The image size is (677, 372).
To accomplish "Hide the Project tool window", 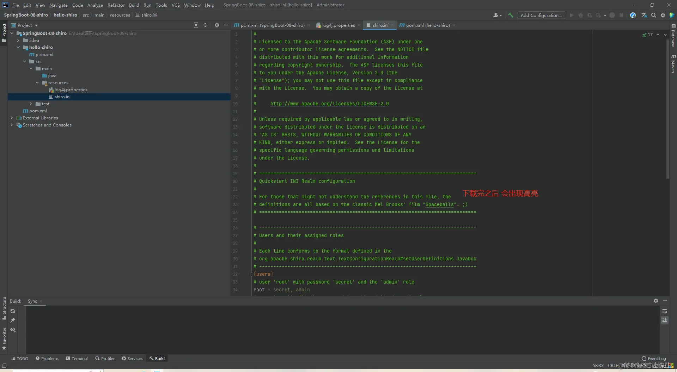I will 226,25.
